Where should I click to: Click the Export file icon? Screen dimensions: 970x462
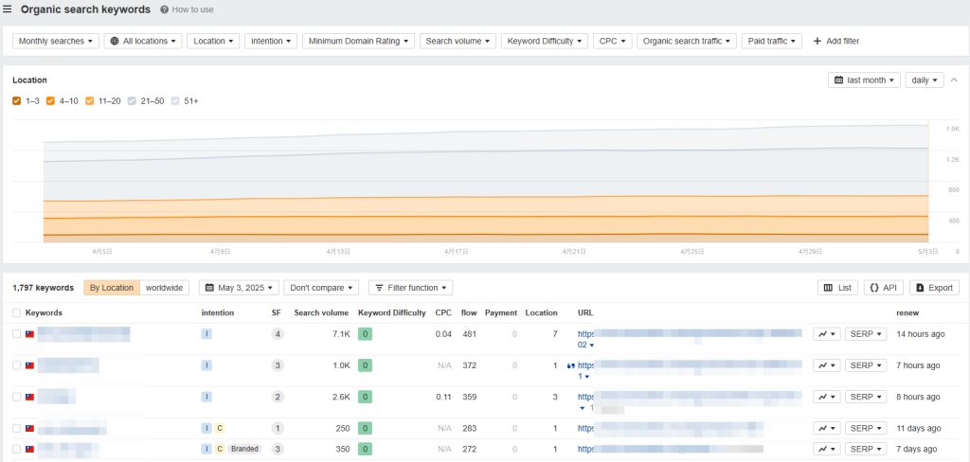click(x=921, y=288)
